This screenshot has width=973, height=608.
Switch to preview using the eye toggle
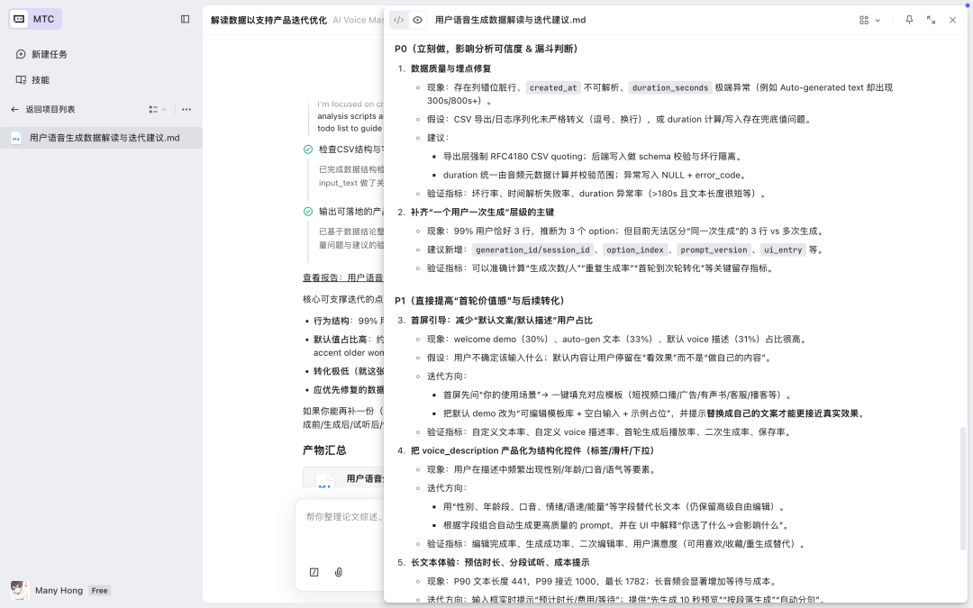coord(418,19)
